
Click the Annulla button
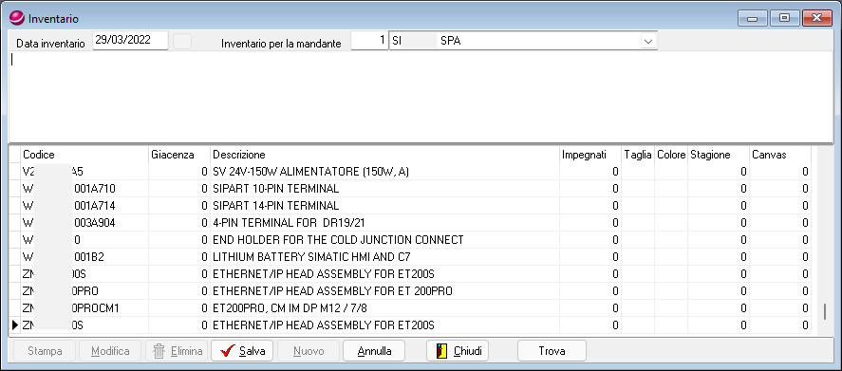(374, 351)
